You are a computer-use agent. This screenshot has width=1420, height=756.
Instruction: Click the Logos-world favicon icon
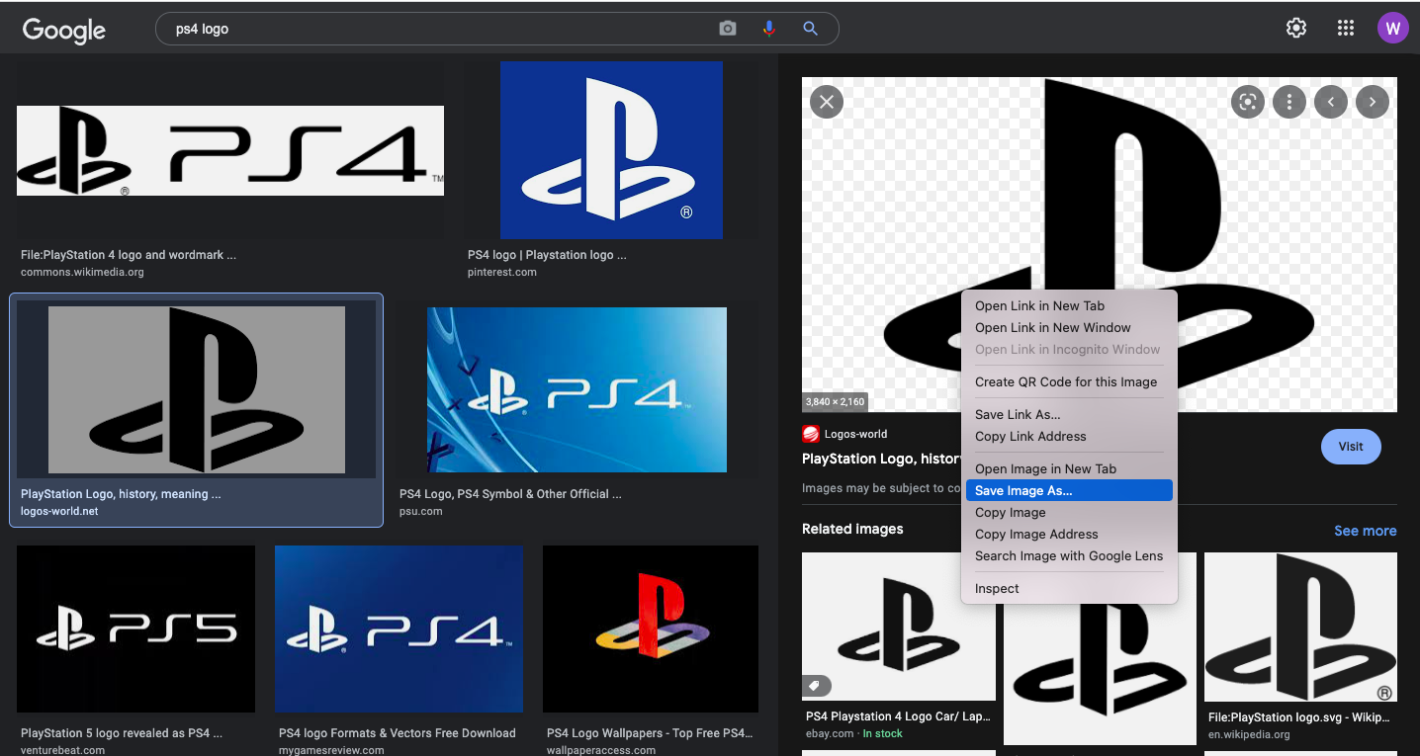811,434
